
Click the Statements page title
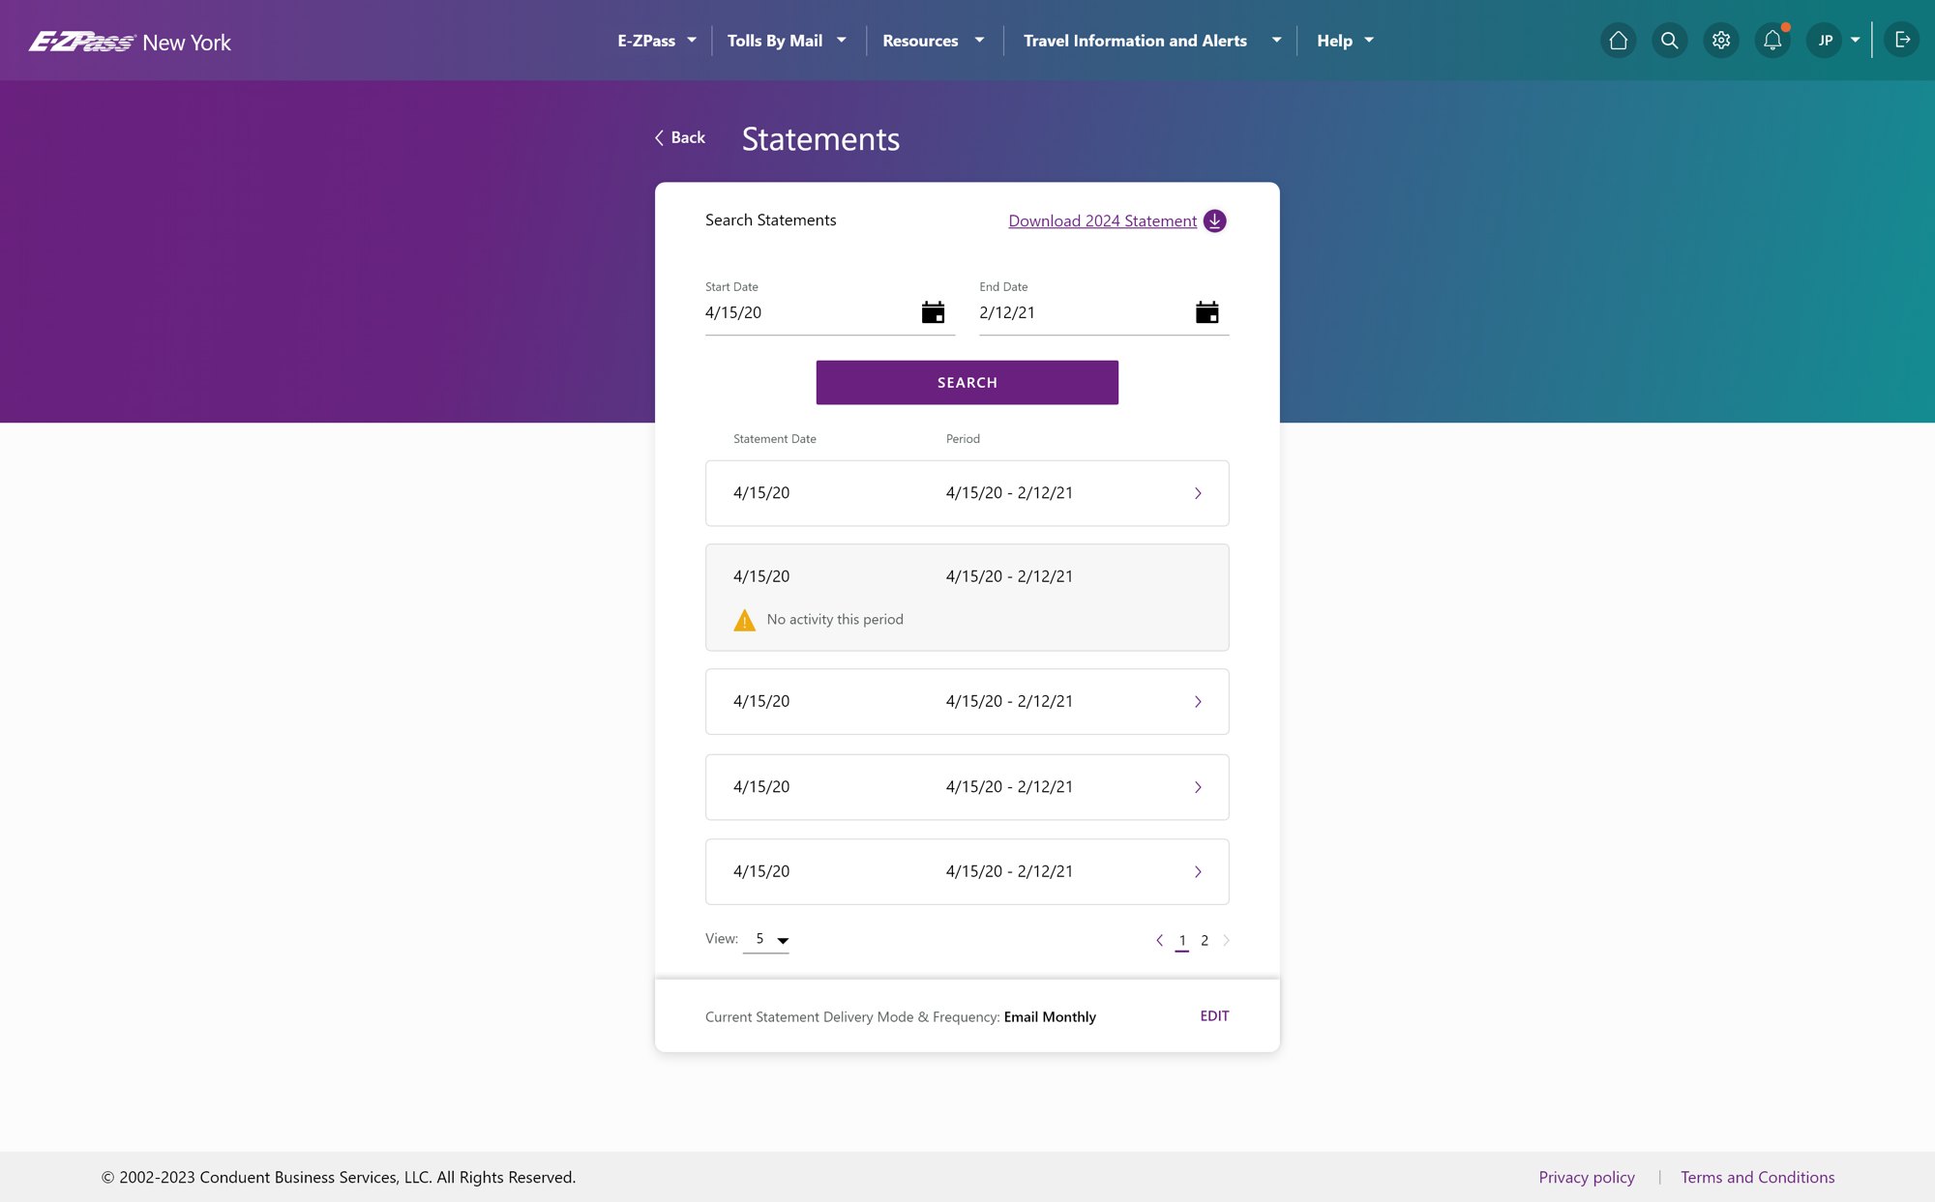(x=820, y=139)
